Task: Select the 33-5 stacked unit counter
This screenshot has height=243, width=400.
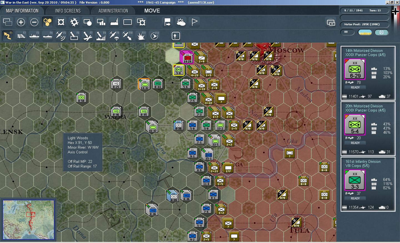Action: point(215,141)
